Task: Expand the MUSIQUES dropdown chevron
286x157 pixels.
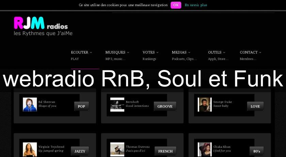Action: [128, 53]
